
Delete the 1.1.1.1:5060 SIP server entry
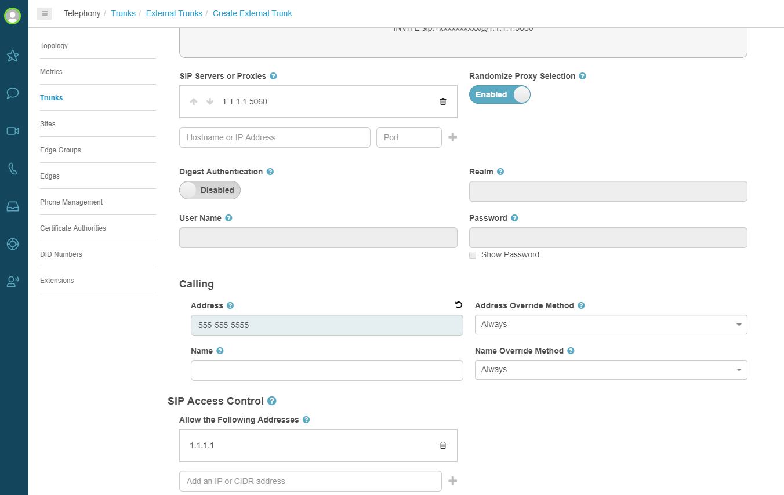click(443, 101)
